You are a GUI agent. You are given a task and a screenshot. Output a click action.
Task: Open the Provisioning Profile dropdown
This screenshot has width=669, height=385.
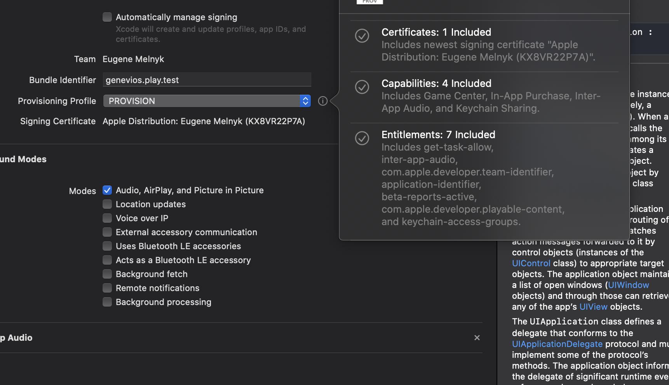207,101
